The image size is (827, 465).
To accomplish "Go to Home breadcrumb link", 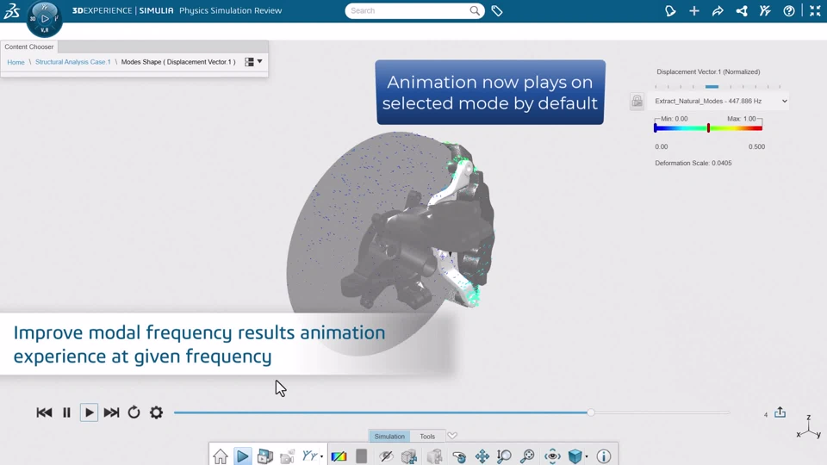I will tap(16, 62).
